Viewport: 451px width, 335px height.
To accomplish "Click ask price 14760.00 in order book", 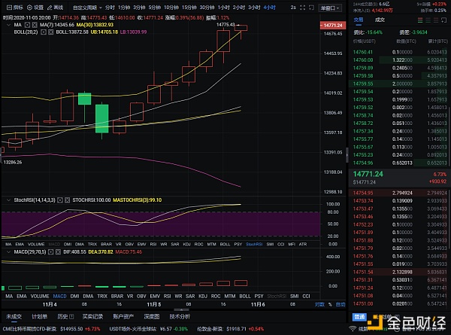I will click(x=363, y=60).
